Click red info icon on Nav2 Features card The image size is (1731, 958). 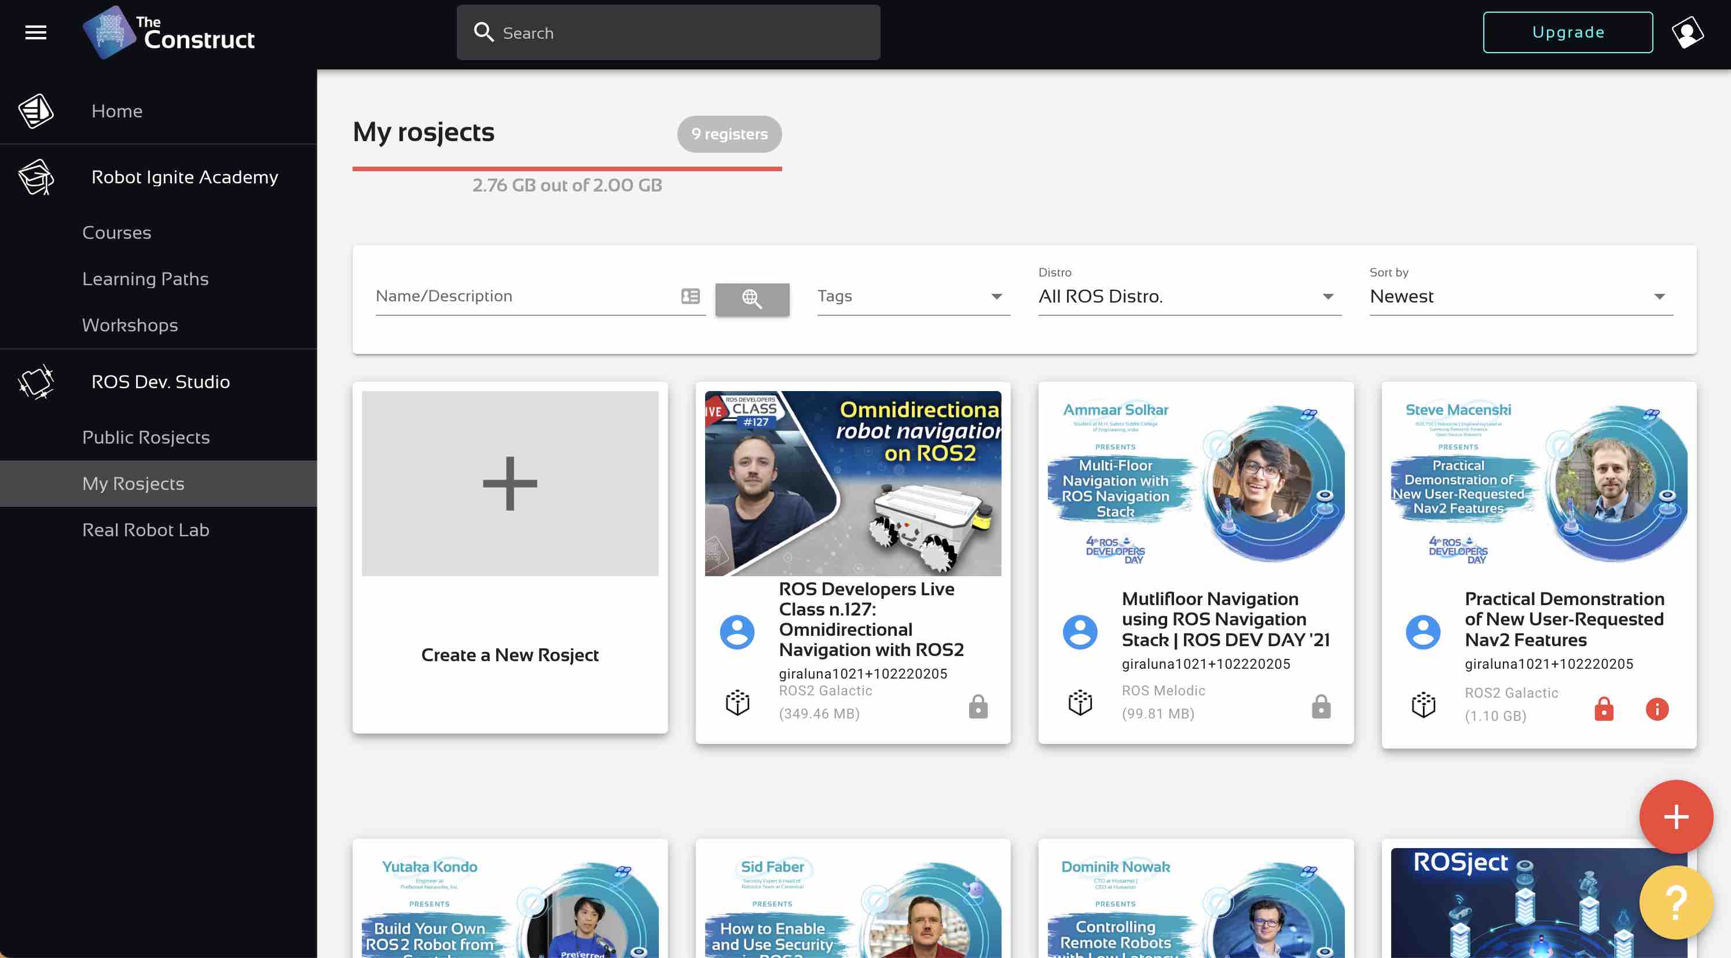coord(1657,709)
